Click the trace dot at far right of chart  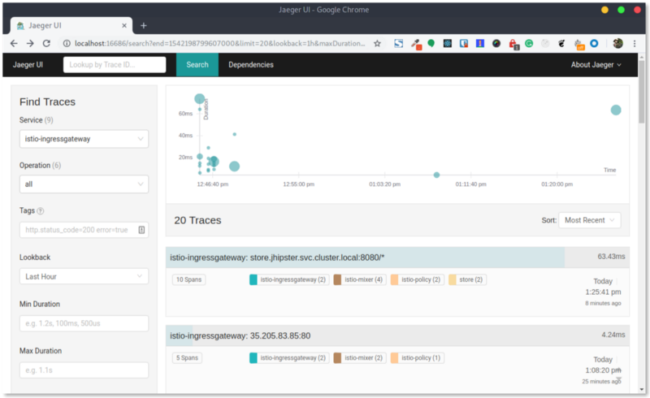[x=616, y=110]
